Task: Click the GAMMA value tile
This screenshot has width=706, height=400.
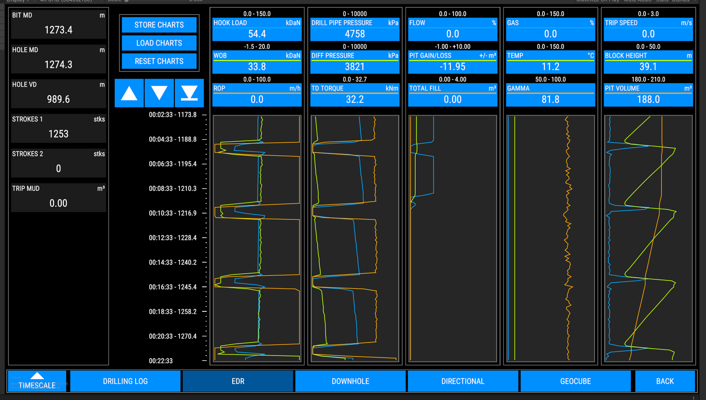Action: pyautogui.click(x=550, y=95)
